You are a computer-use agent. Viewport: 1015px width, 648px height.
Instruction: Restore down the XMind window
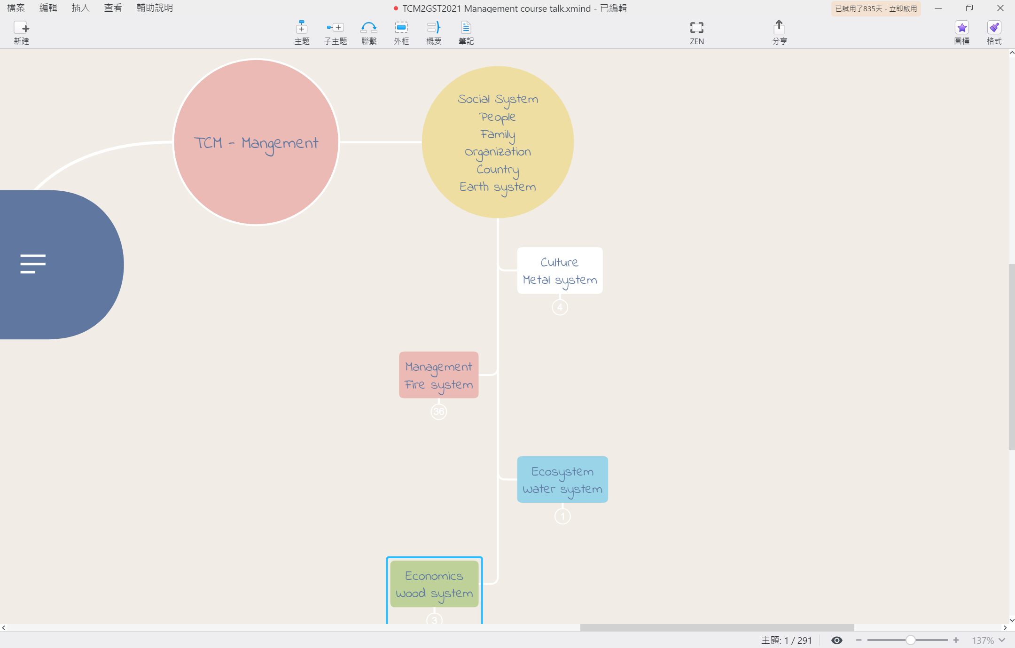[969, 8]
